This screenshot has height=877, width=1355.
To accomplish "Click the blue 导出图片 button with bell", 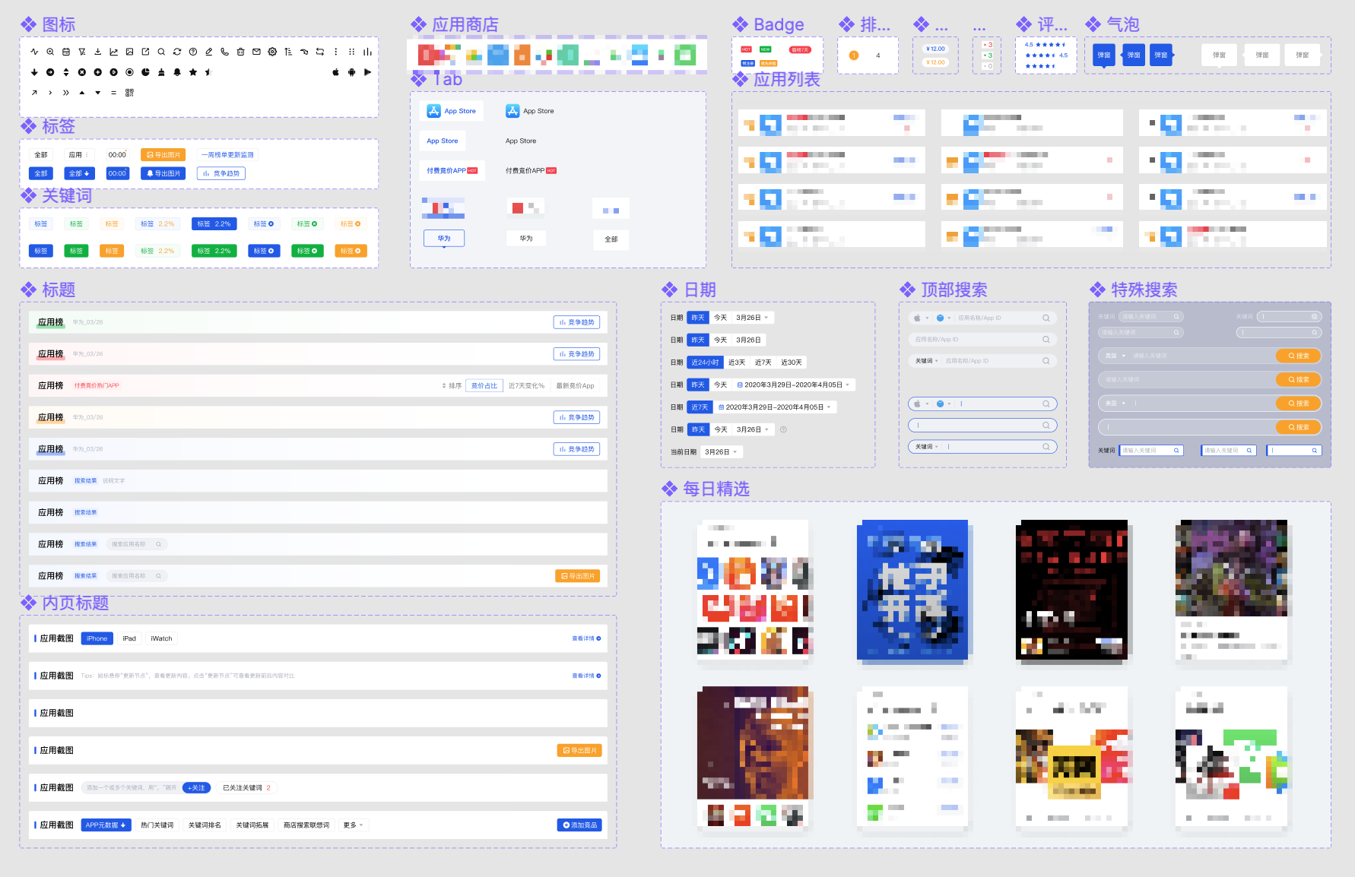I will (163, 173).
